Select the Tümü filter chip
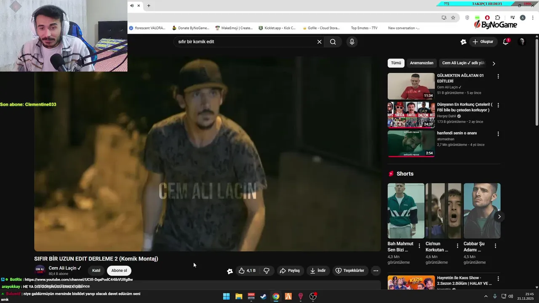The width and height of the screenshot is (539, 303). point(396,63)
